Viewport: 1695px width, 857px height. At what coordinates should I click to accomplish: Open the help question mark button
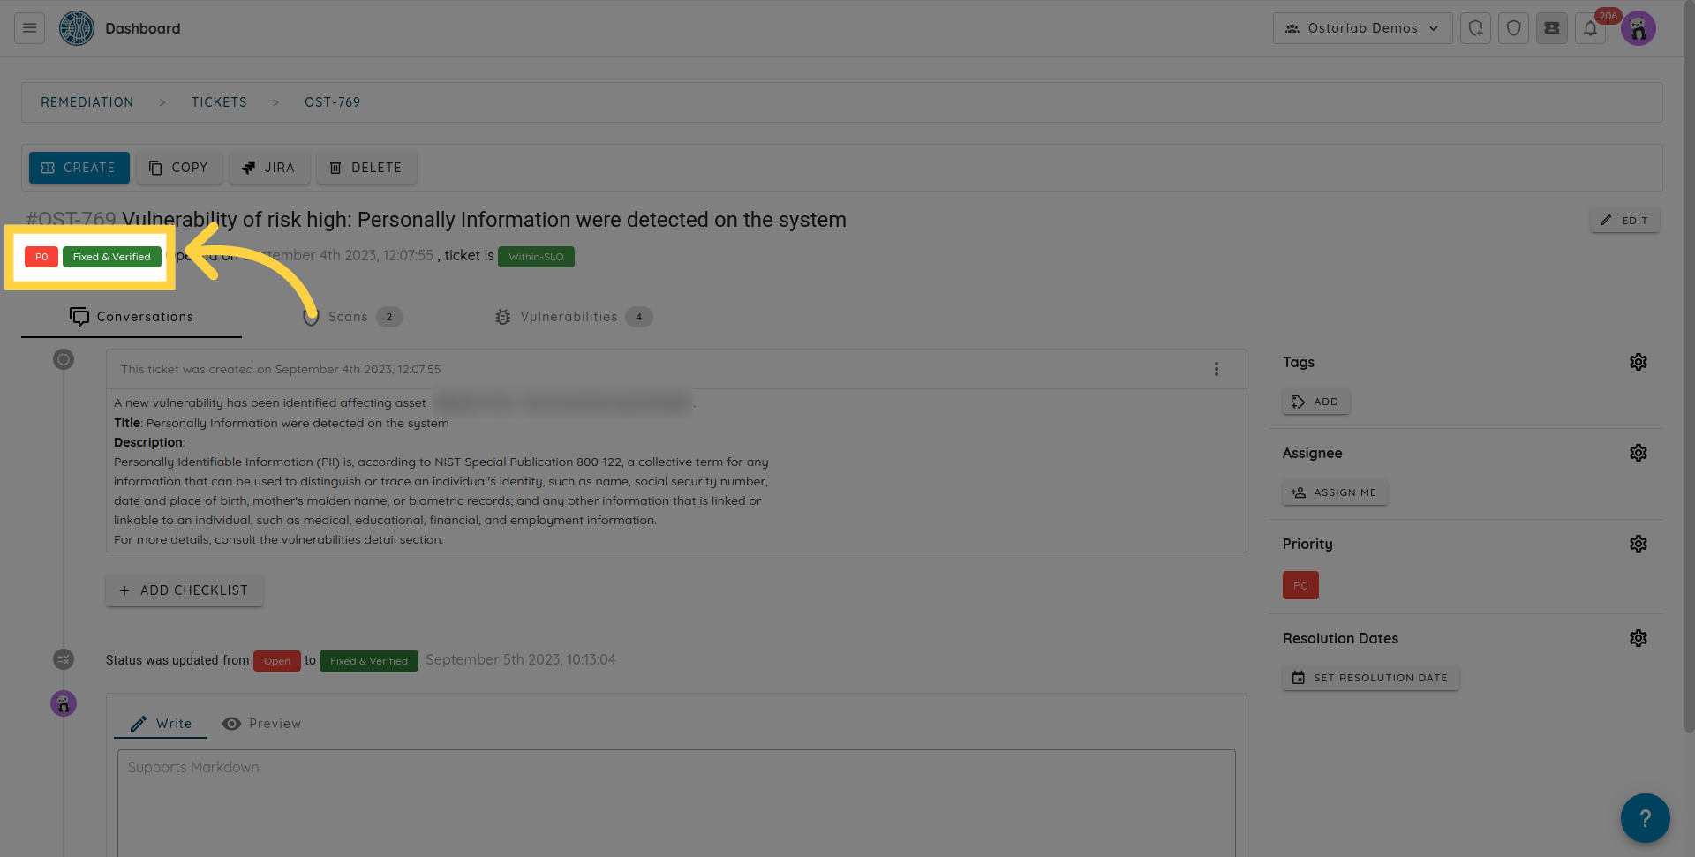(1644, 818)
